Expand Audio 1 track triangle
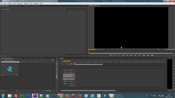The width and height of the screenshot is (175, 98). pos(69,79)
